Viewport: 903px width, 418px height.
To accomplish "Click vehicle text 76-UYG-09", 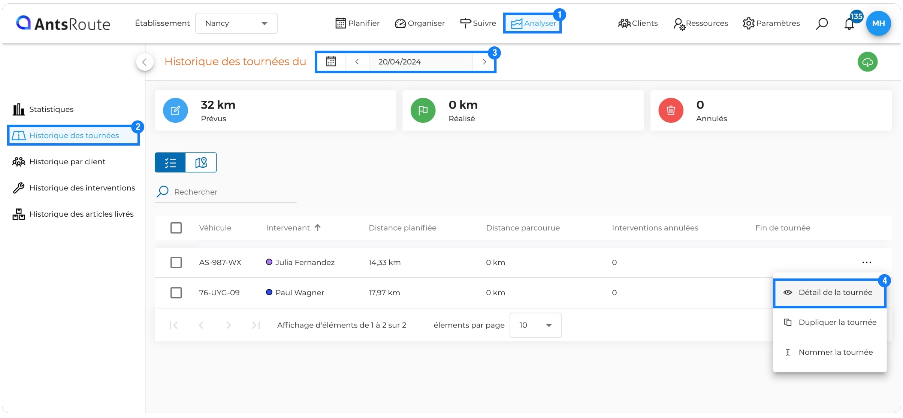I will 219,293.
